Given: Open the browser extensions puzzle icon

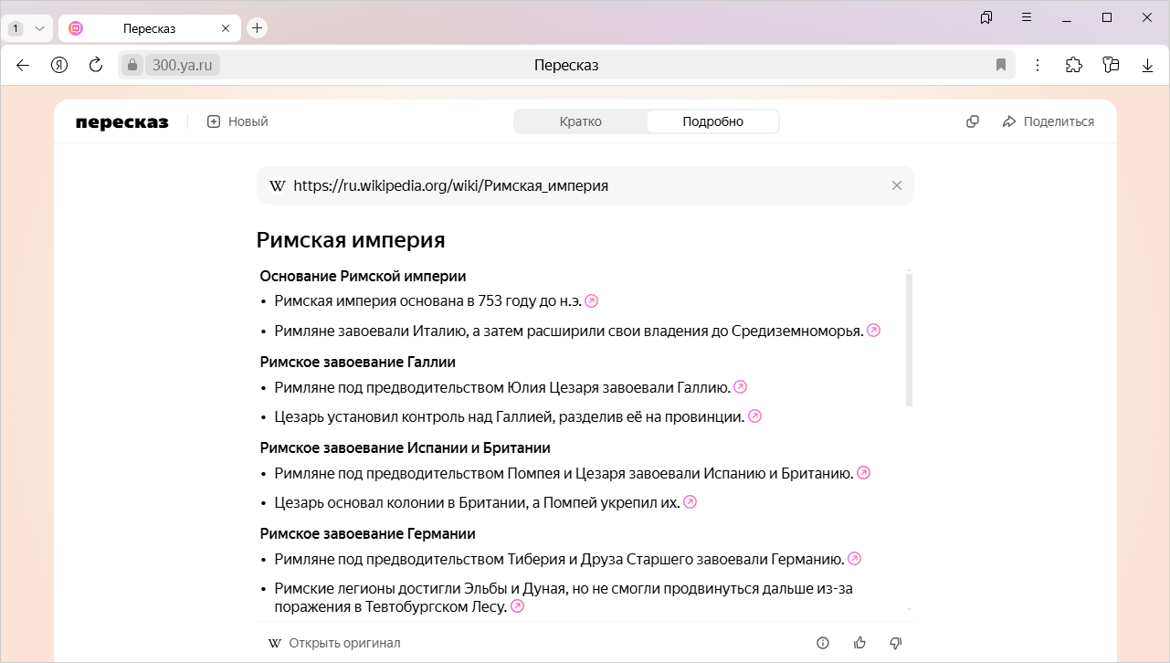Looking at the screenshot, I should click(1074, 65).
